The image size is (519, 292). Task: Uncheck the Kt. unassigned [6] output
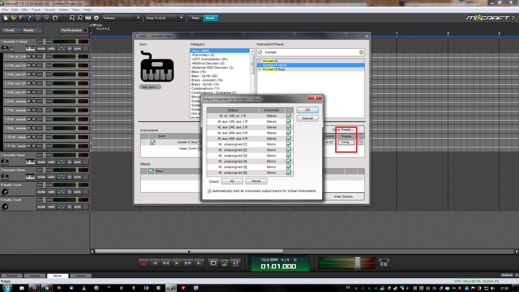(288, 173)
